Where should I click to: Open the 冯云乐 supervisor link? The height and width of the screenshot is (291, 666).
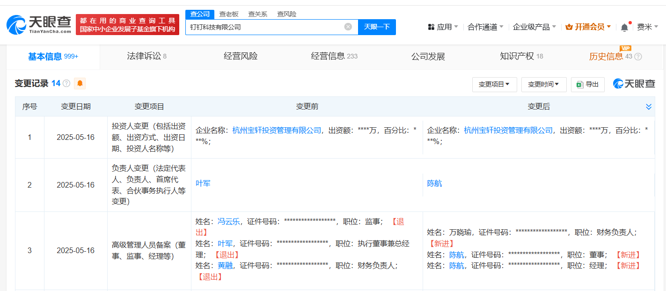229,222
